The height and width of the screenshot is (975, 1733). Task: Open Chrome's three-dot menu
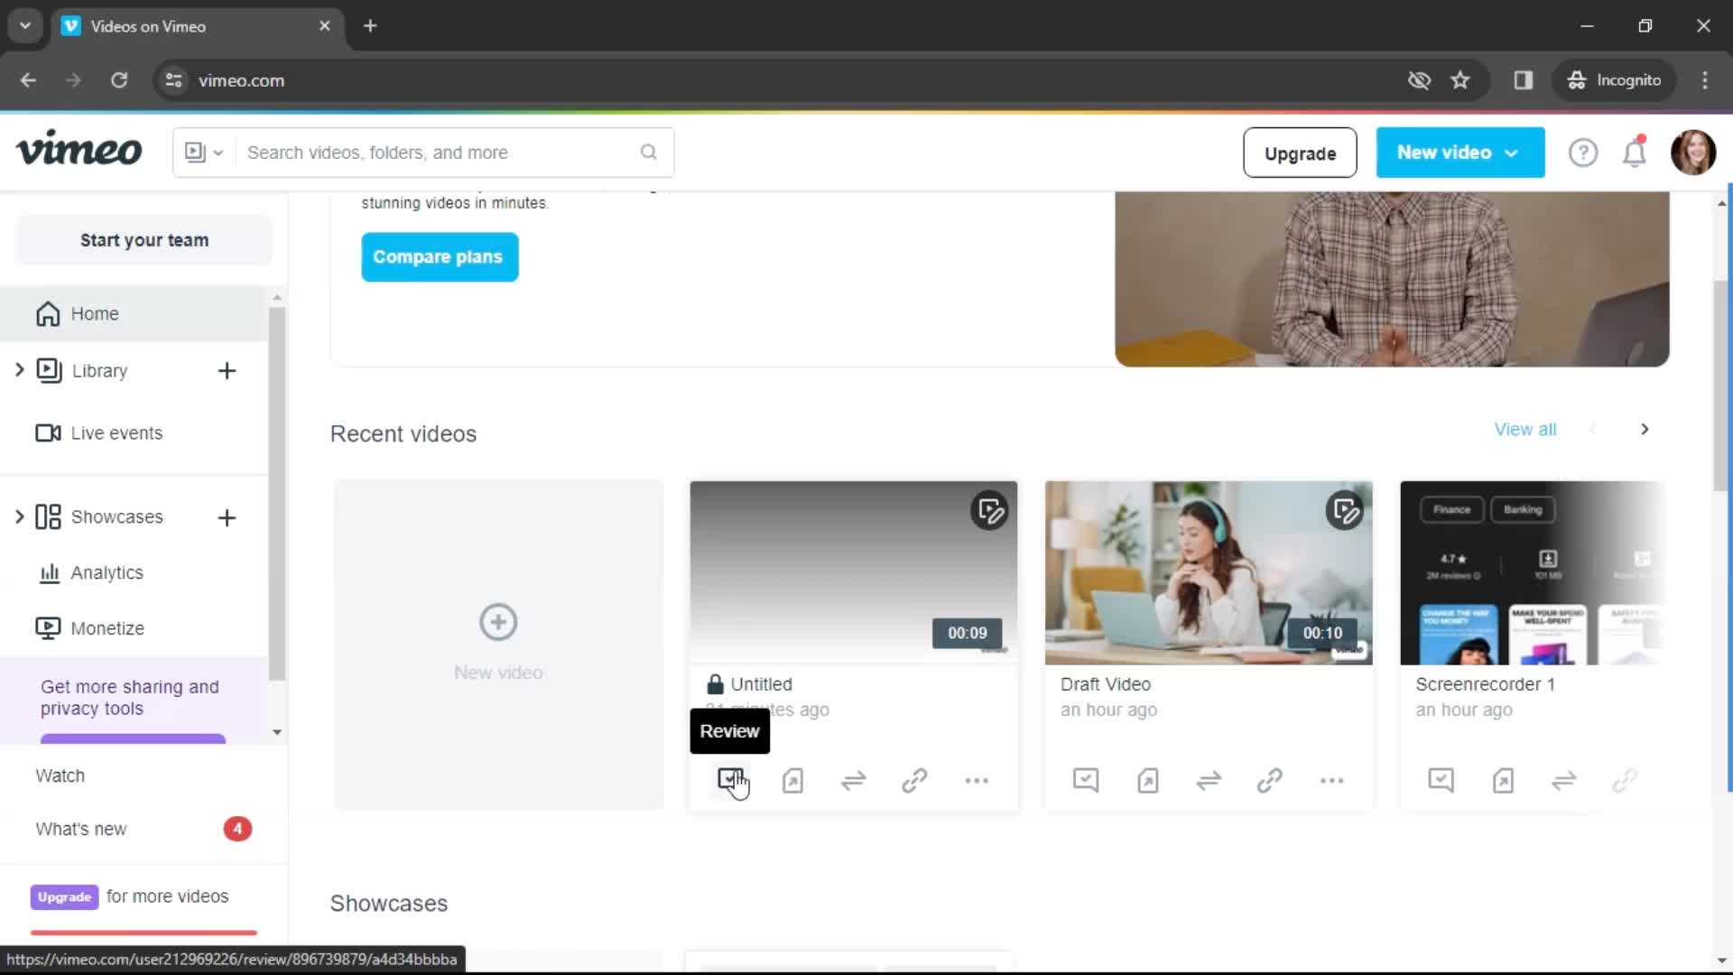click(x=1705, y=80)
